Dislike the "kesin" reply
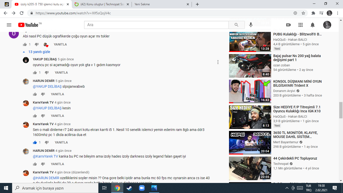The height and width of the screenshot is (193, 343). pyautogui.click(x=43, y=116)
